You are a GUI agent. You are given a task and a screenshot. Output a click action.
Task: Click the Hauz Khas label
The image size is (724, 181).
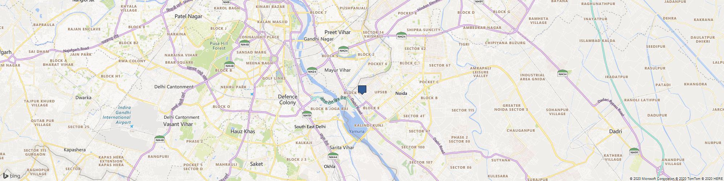pyautogui.click(x=243, y=131)
